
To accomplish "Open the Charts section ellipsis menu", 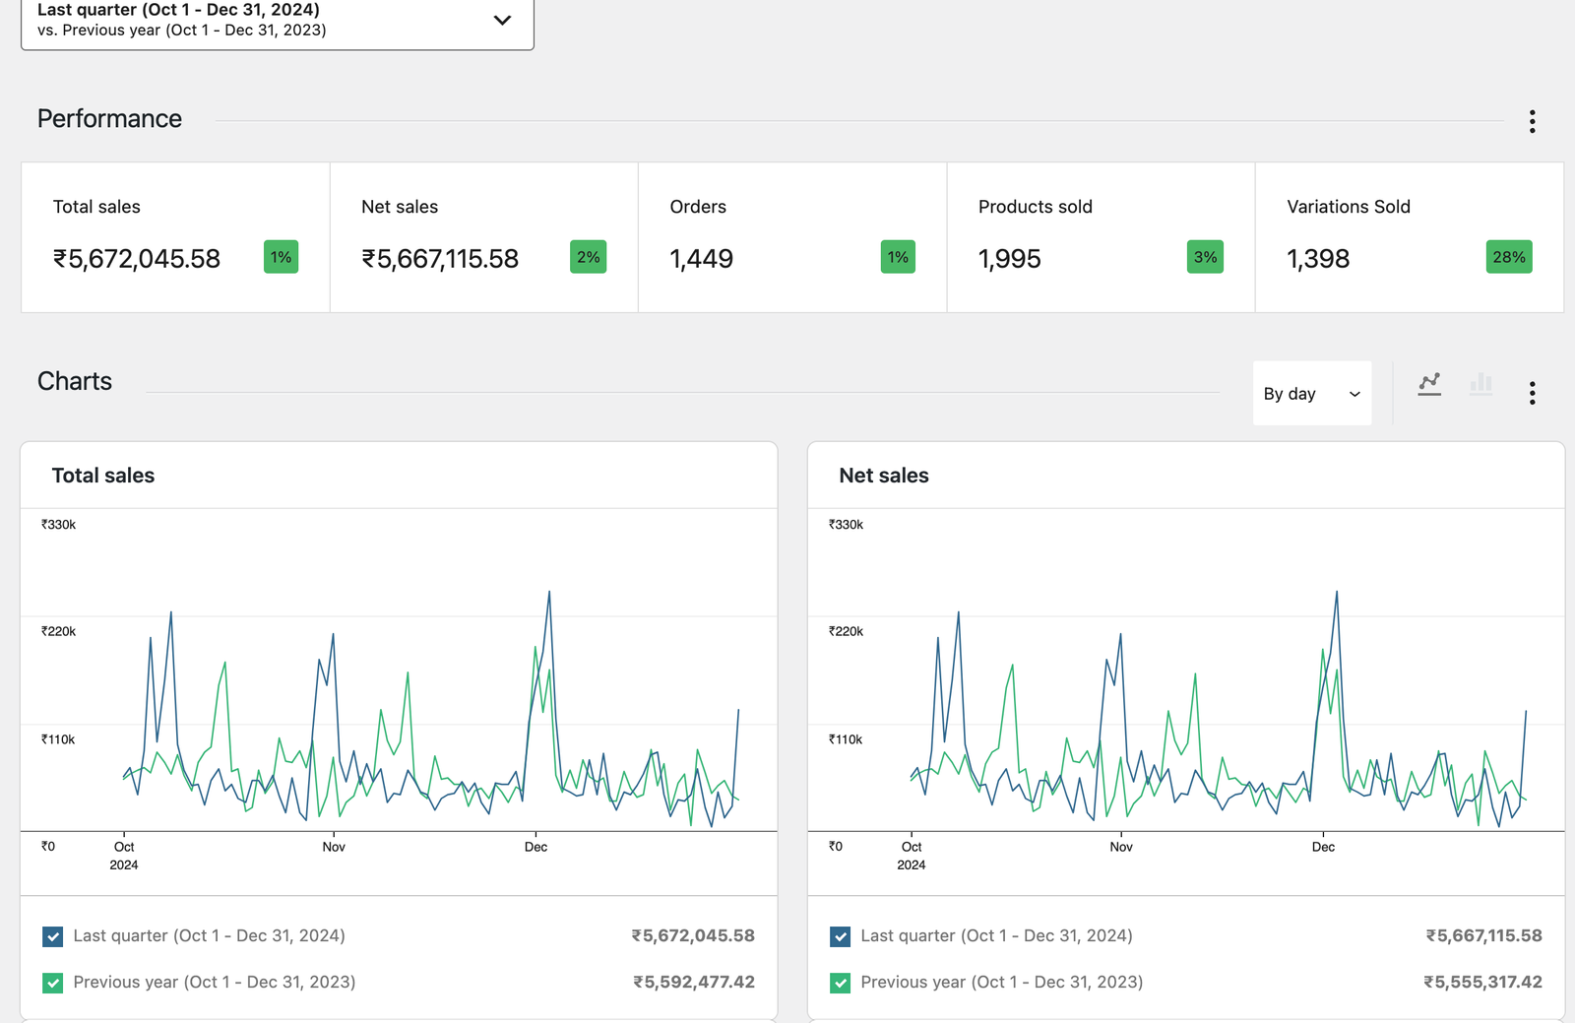I will 1532,393.
